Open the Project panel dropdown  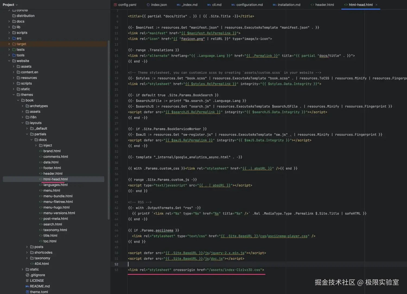[x=10, y=5]
